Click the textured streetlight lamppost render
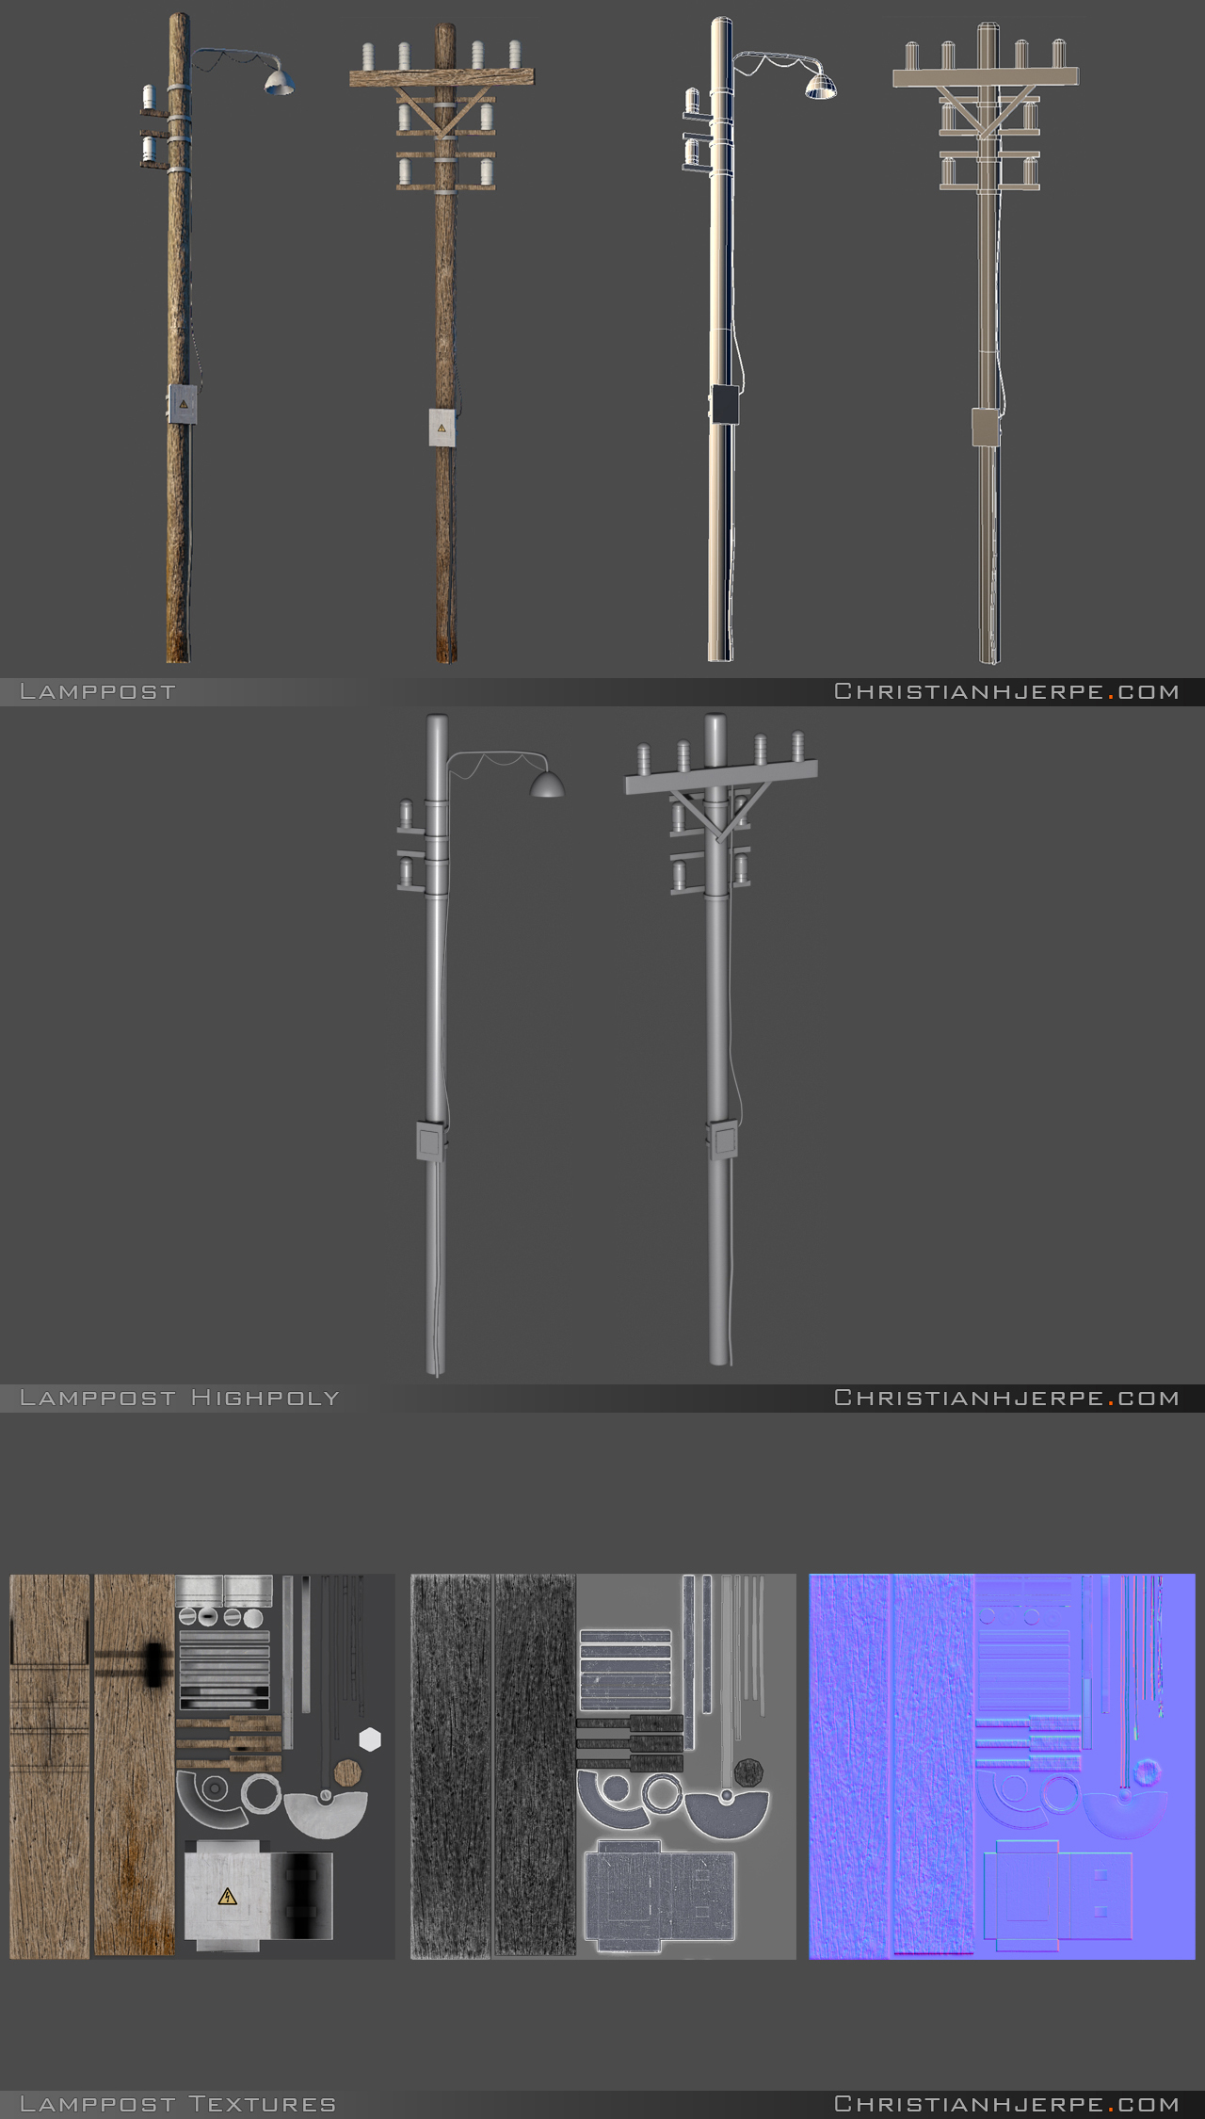The width and height of the screenshot is (1205, 2119). click(179, 337)
